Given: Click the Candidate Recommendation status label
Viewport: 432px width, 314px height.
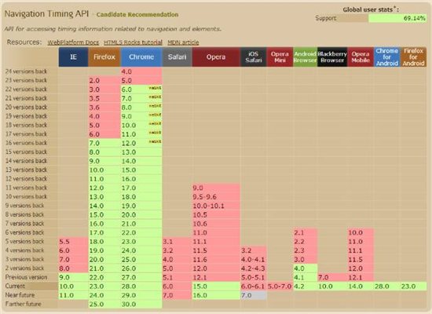Looking at the screenshot, I should coord(137,15).
